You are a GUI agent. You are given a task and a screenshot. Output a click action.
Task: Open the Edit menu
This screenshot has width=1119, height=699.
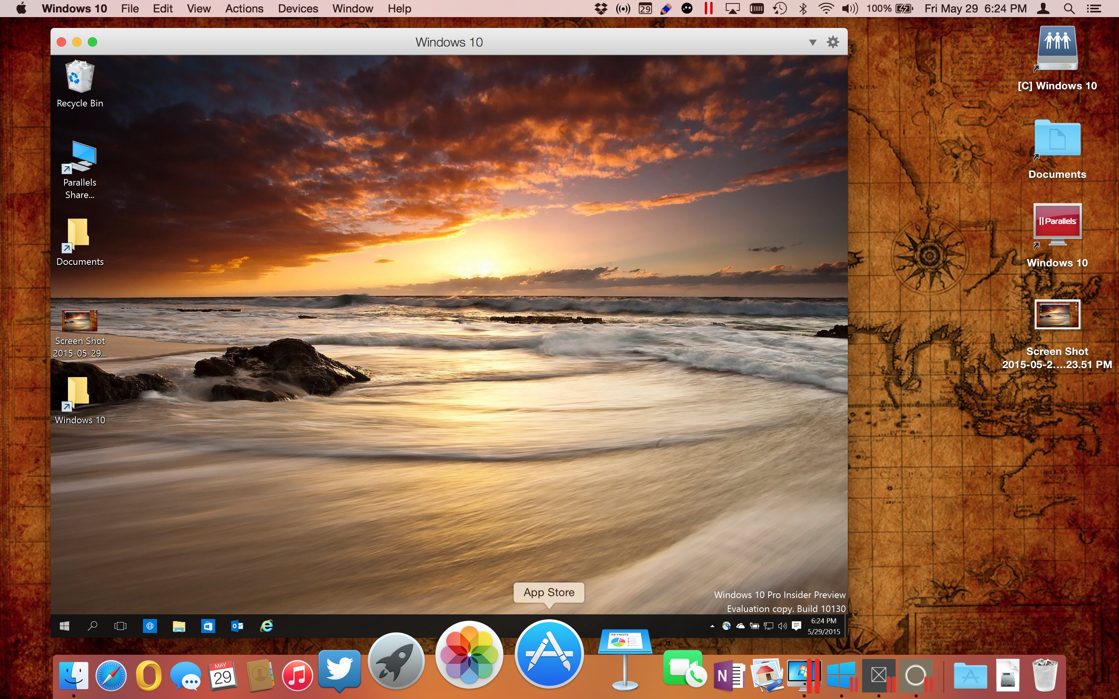pyautogui.click(x=163, y=8)
